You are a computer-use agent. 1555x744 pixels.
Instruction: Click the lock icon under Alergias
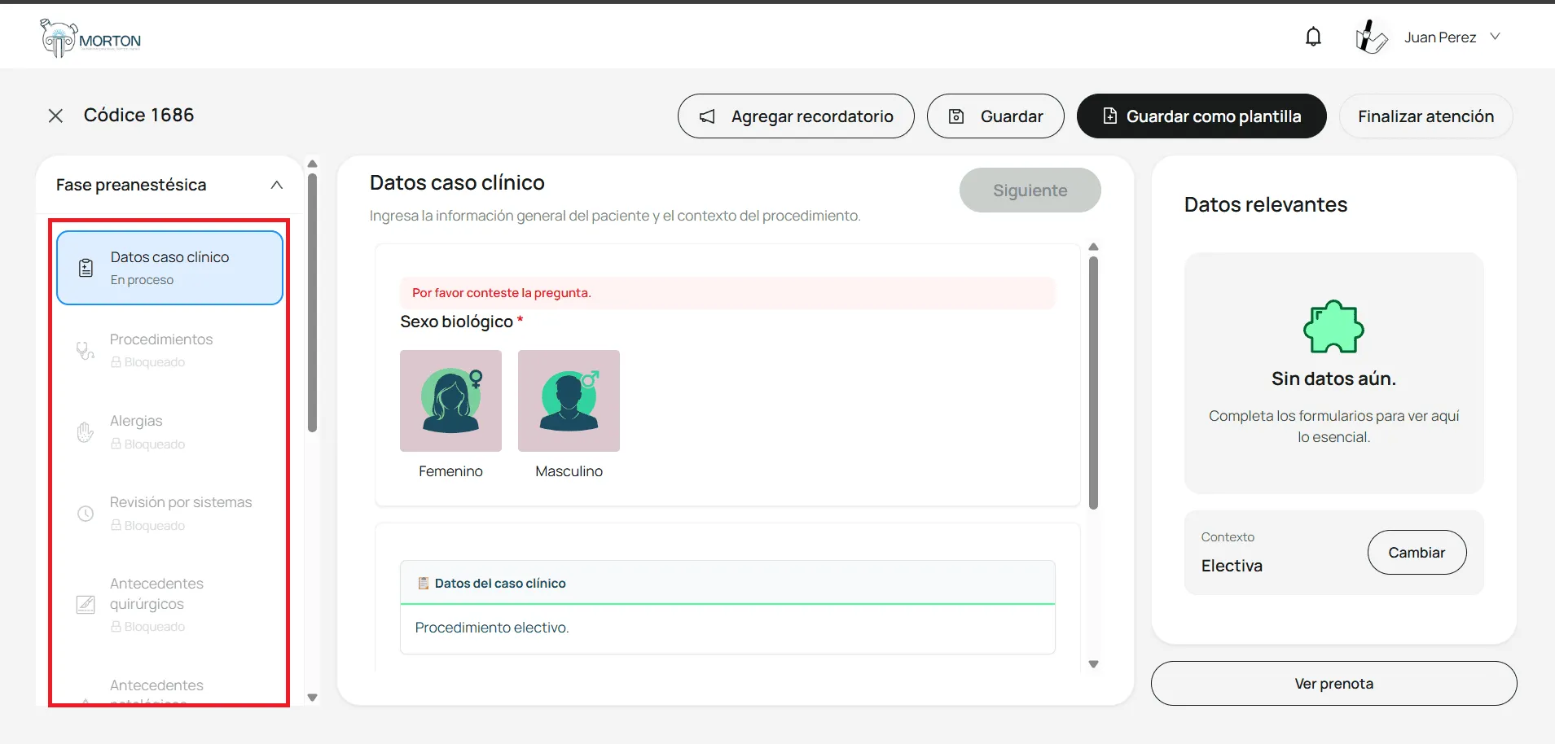click(x=116, y=444)
